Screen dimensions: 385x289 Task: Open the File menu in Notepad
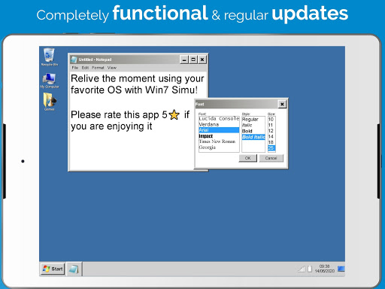tap(75, 68)
